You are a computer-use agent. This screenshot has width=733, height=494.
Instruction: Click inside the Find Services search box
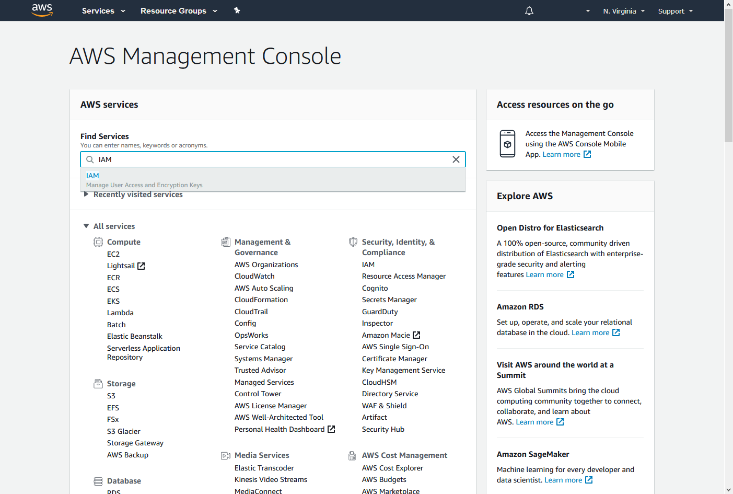(273, 159)
